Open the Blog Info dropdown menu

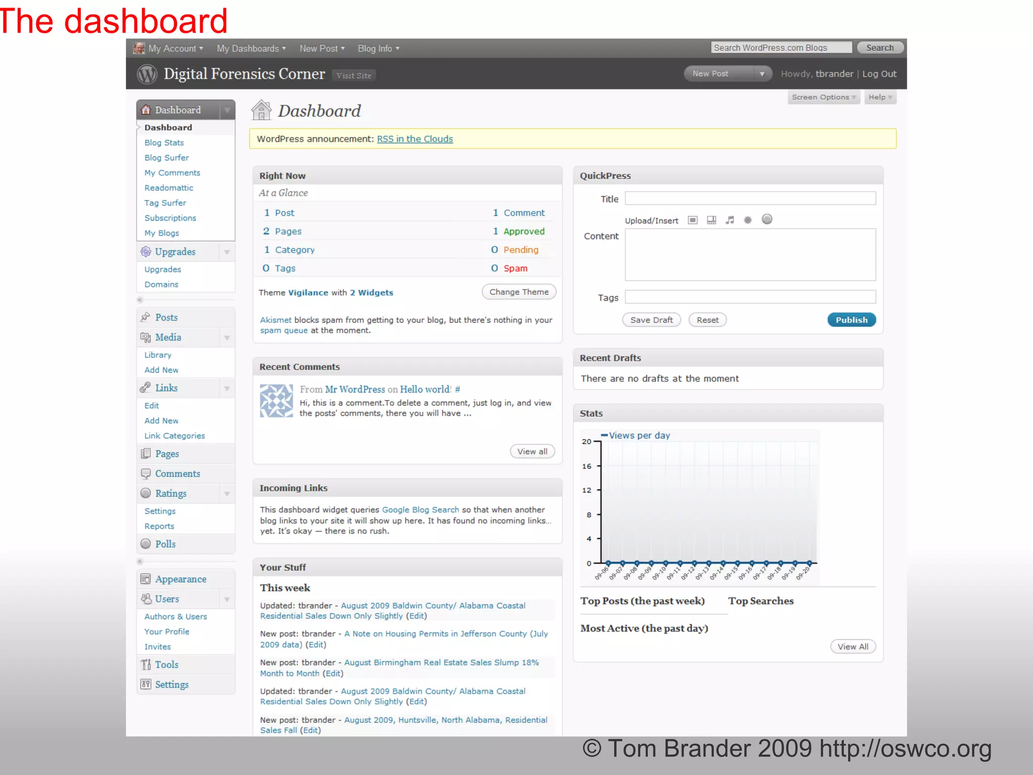tap(379, 48)
